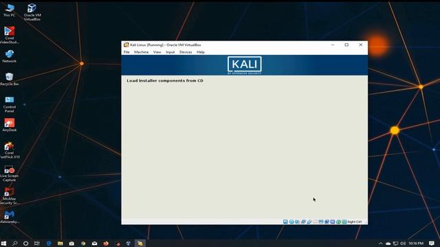
Task: Open the Mail app from taskbar
Action: click(x=94, y=244)
